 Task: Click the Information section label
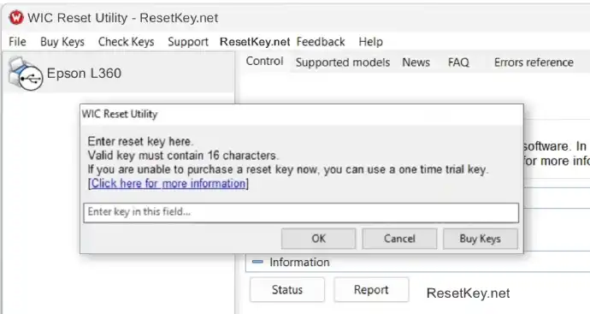pos(299,263)
